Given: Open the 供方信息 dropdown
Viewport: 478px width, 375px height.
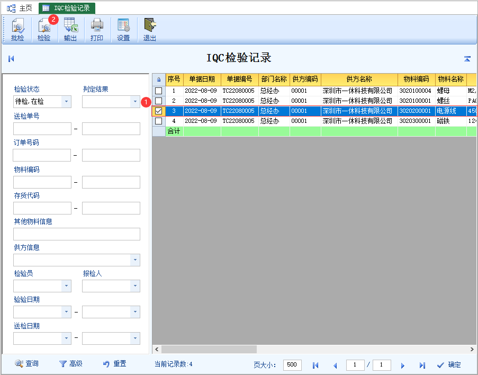Looking at the screenshot, I should [x=135, y=260].
